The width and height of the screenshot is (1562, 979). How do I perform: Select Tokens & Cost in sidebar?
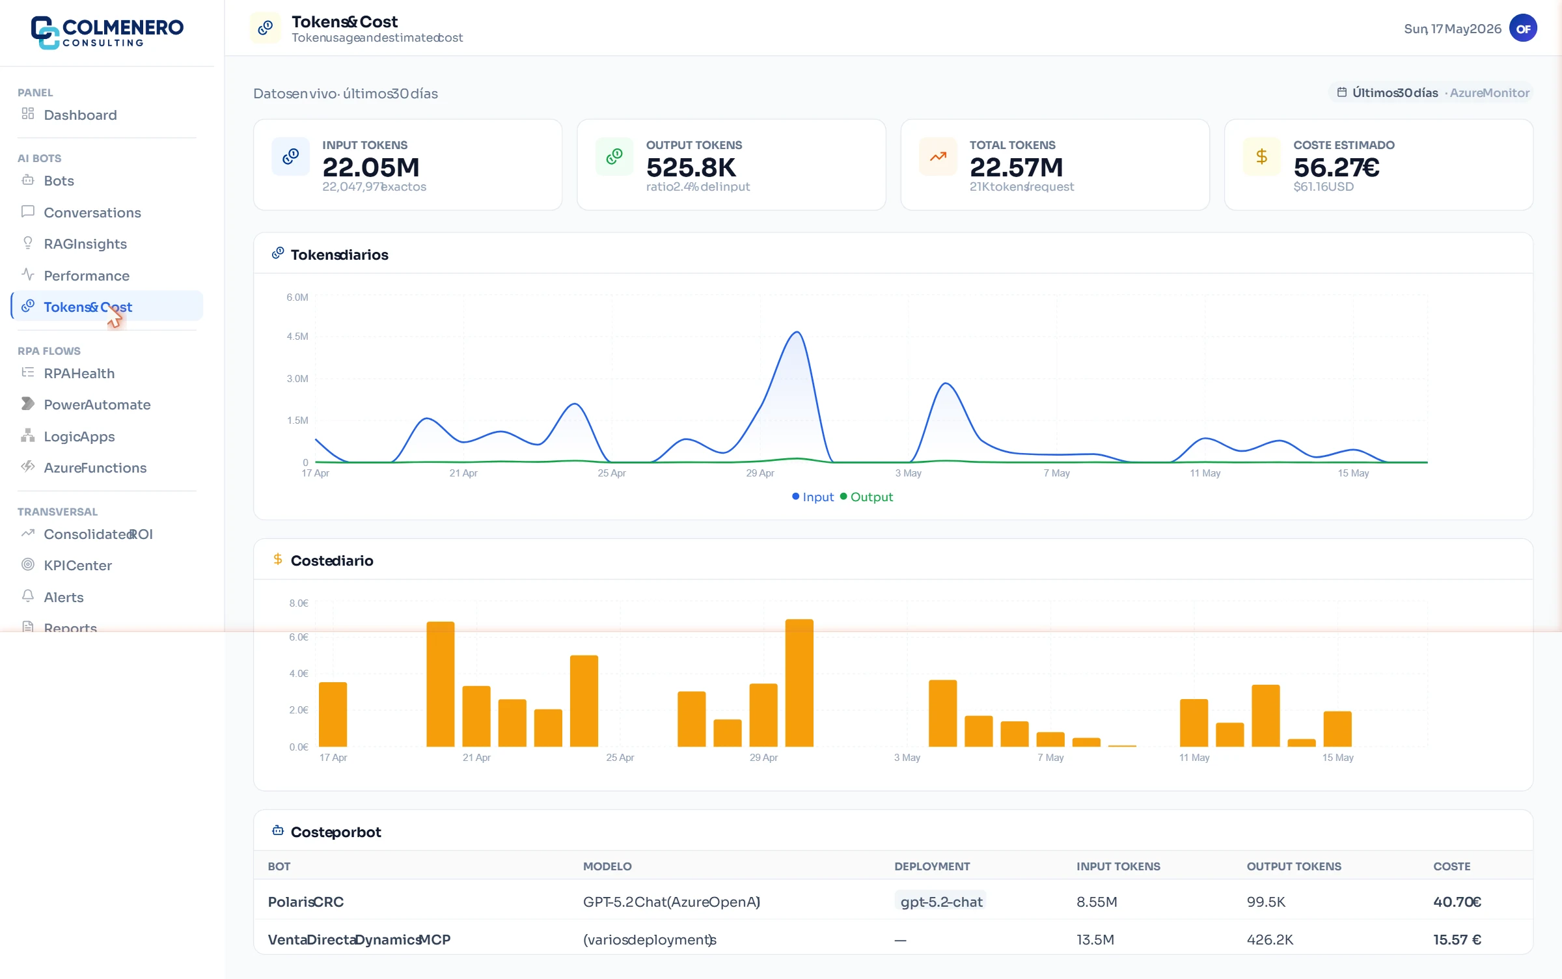[x=107, y=307]
